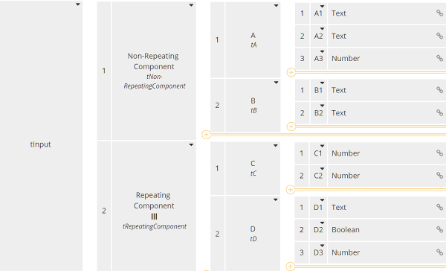Open the tInput dropdown arrow
The height and width of the screenshot is (271, 446).
(x=77, y=4)
